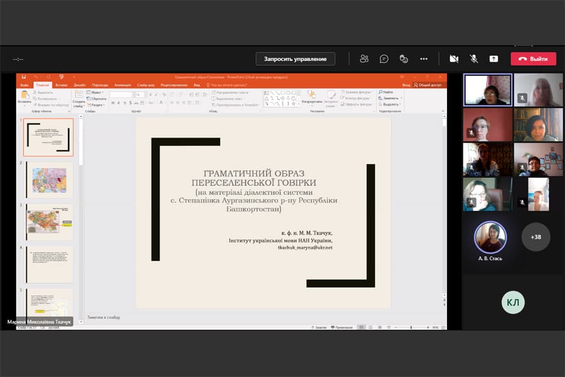This screenshot has height=377, width=565.
Task: Click the Format Painter command
Action: point(51,105)
